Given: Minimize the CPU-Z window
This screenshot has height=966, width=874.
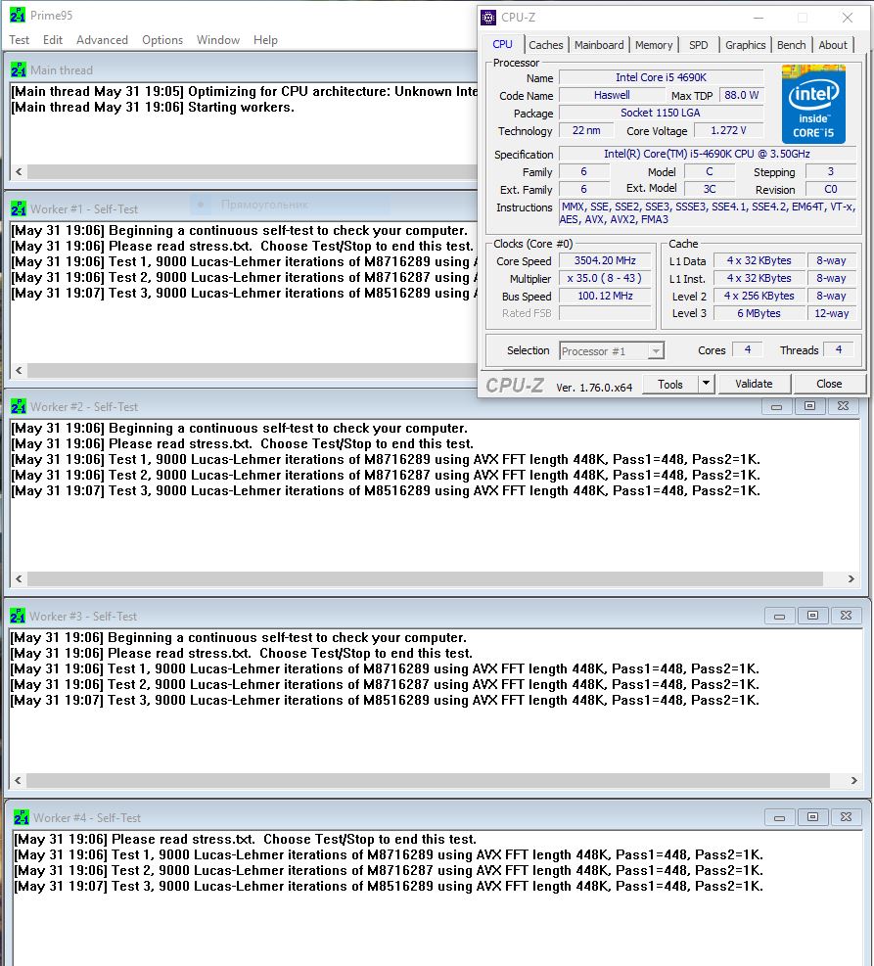Looking at the screenshot, I should pos(759,18).
